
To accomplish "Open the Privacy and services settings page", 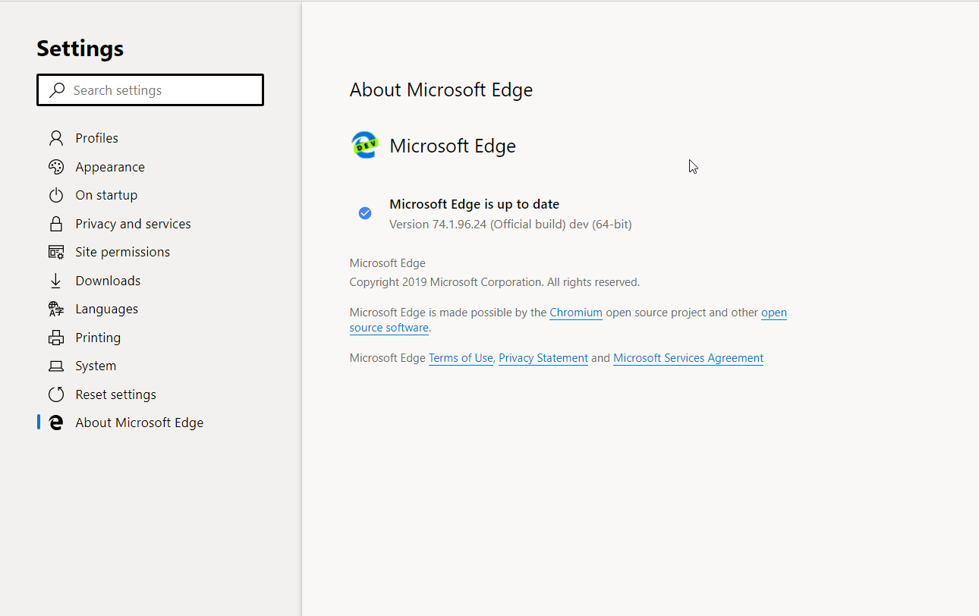I will [x=133, y=223].
